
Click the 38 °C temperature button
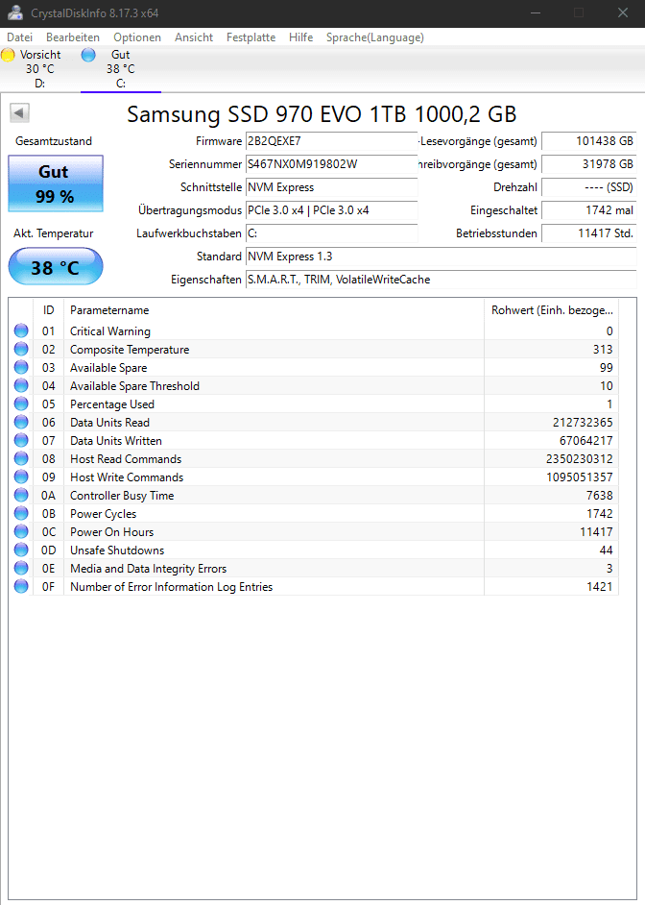[56, 267]
